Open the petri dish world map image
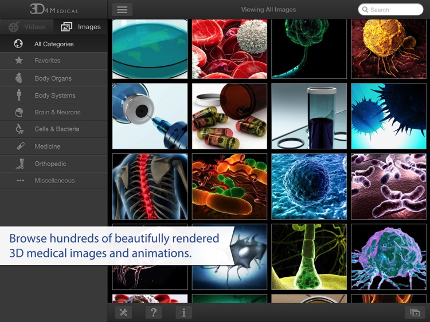The height and width of the screenshot is (322, 430). click(150, 49)
